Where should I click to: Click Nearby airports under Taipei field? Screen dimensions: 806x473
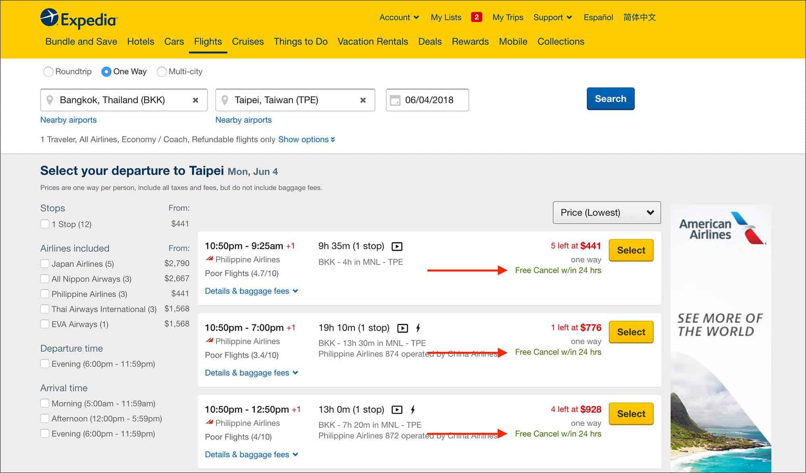tap(243, 120)
